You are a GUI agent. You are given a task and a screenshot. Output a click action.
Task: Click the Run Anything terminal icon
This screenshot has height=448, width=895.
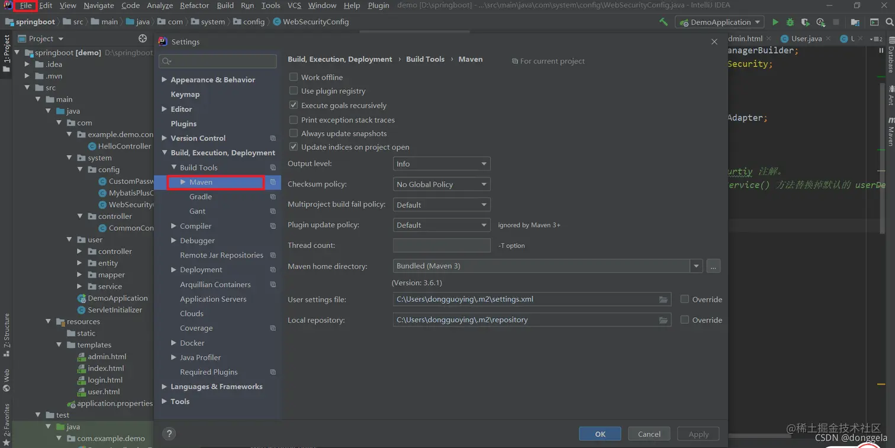coord(874,22)
